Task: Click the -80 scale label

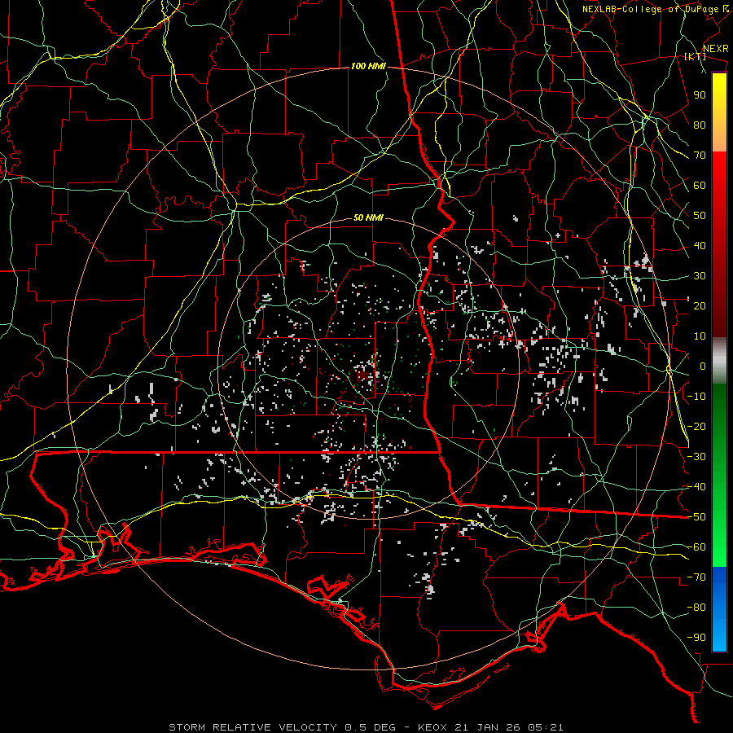Action: pyautogui.click(x=696, y=608)
